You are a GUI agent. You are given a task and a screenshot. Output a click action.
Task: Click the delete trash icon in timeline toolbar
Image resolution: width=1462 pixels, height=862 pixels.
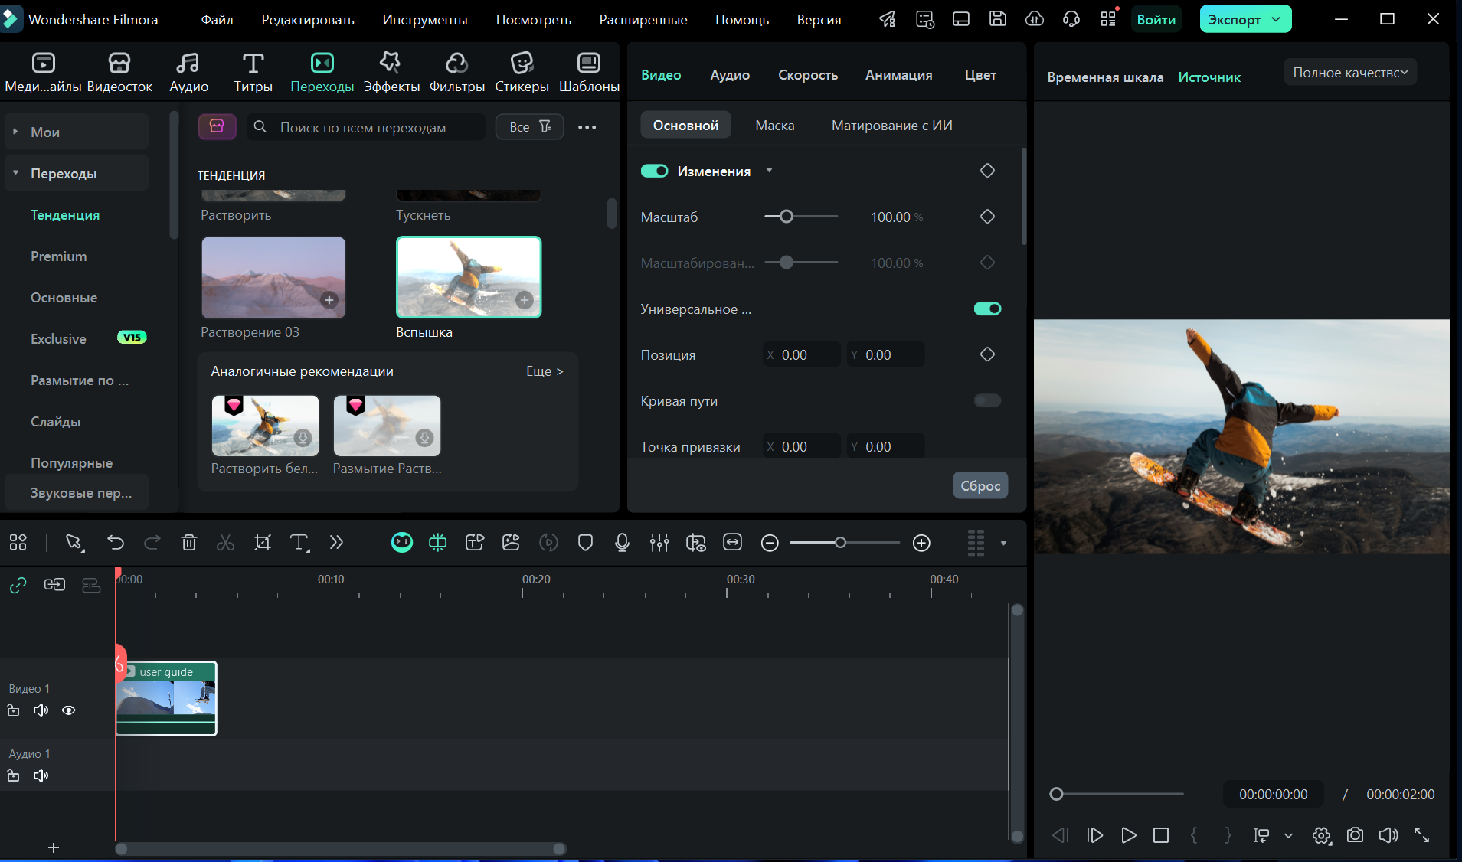tap(188, 543)
